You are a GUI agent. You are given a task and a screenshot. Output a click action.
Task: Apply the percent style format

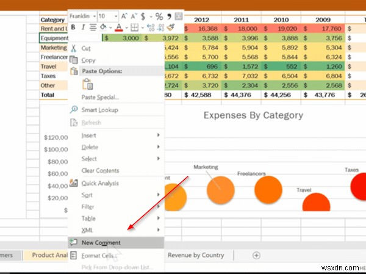click(159, 16)
